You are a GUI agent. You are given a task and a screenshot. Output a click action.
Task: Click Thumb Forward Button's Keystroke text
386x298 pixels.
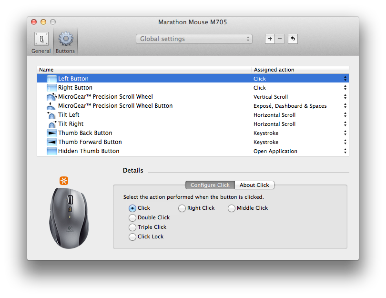coord(266,142)
